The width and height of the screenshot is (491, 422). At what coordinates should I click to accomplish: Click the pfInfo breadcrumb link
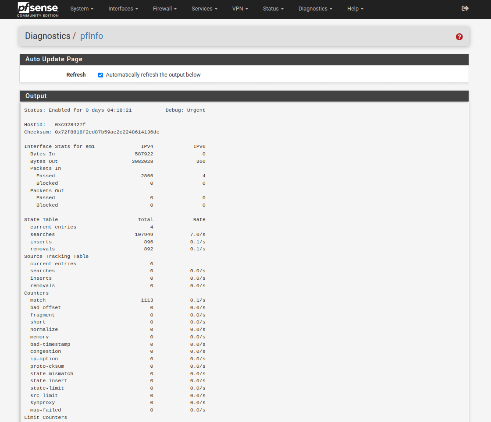click(x=92, y=36)
